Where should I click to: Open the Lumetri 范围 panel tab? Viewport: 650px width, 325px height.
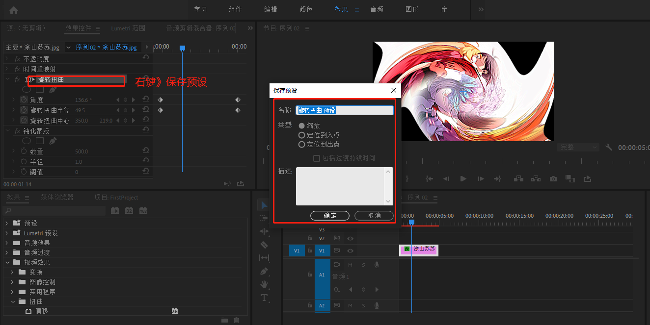pos(128,28)
